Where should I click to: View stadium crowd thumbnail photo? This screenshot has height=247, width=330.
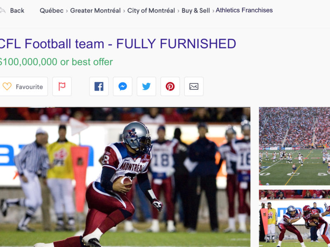click(x=295, y=146)
